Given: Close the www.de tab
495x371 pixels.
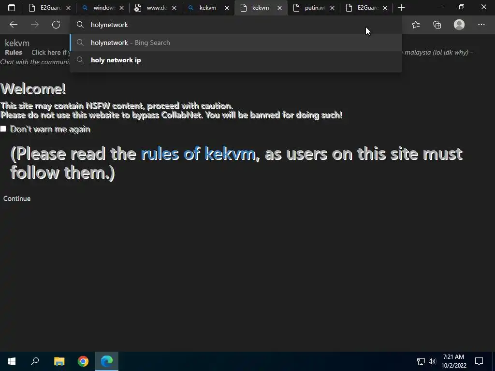Looking at the screenshot, I should click(x=174, y=8).
